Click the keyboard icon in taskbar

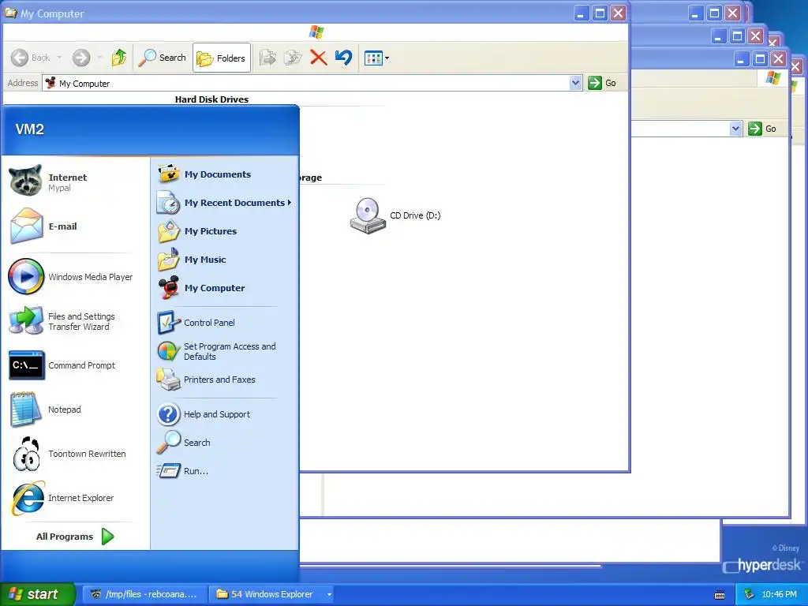pos(720,595)
